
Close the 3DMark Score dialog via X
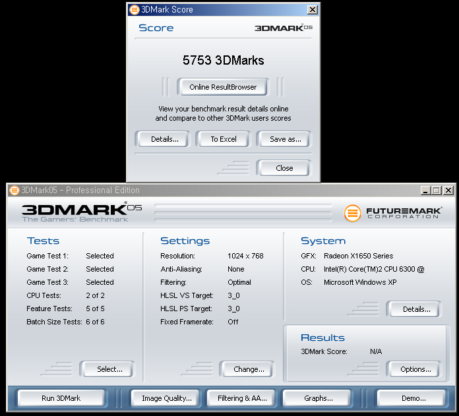tap(313, 10)
